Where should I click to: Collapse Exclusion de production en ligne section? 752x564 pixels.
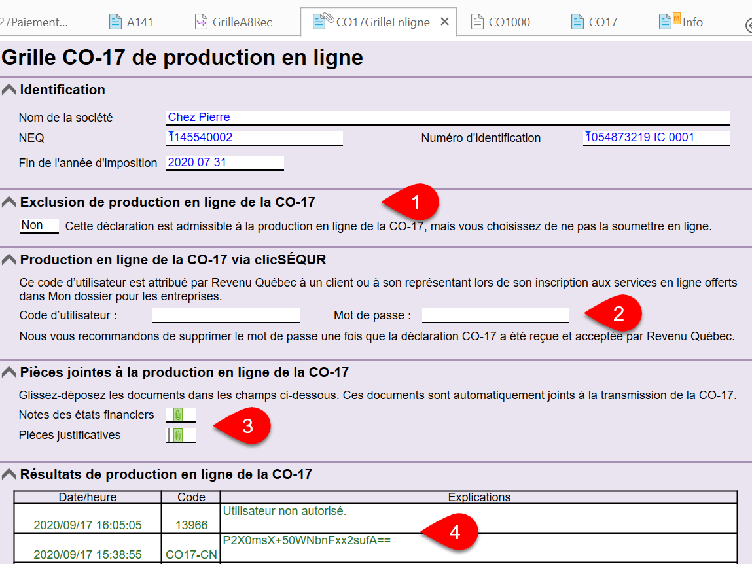point(9,202)
